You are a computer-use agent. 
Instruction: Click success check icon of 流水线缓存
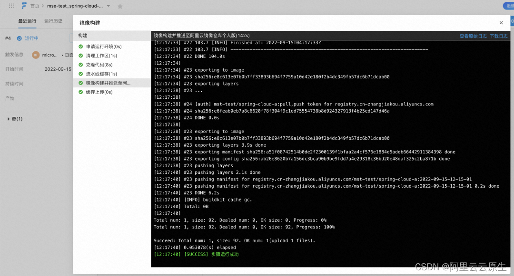point(80,74)
